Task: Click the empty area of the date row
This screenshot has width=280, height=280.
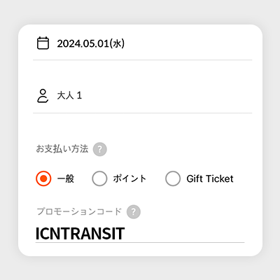Action: pyautogui.click(x=188, y=43)
